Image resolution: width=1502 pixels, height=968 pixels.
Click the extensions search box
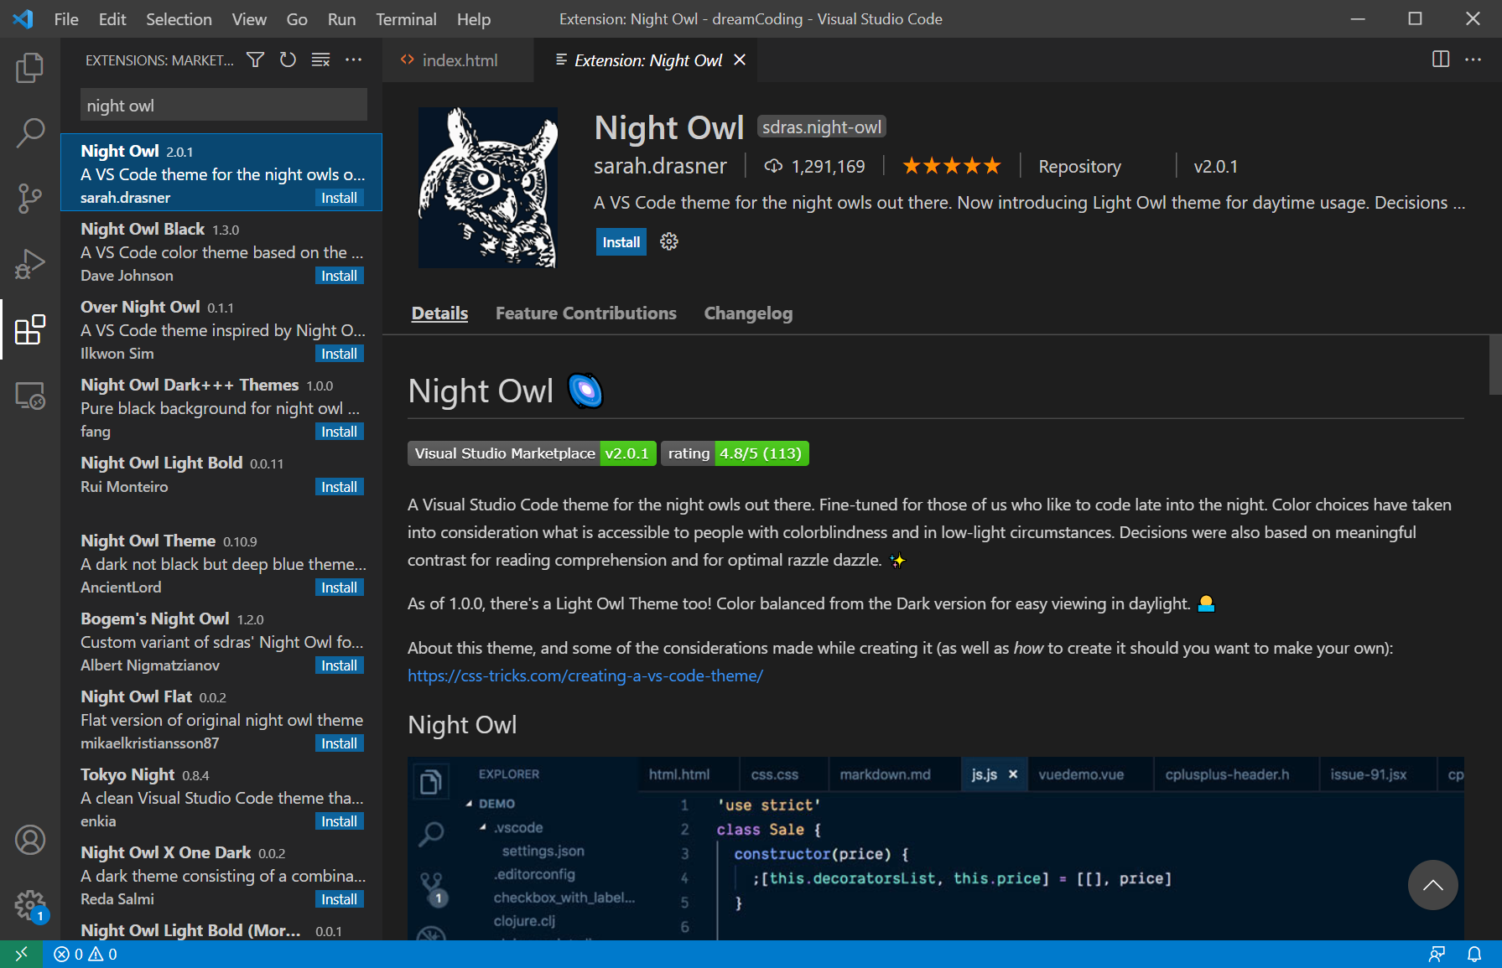224,106
